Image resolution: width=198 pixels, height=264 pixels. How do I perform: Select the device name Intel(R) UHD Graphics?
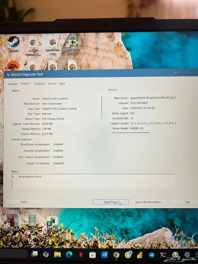click(55, 99)
